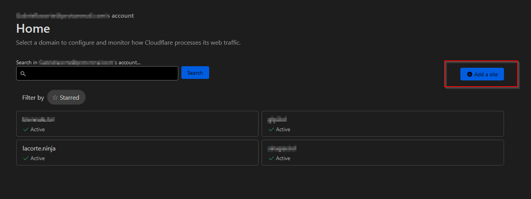This screenshot has height=199, width=531.
Task: Focus the account search input field
Action: (101, 74)
